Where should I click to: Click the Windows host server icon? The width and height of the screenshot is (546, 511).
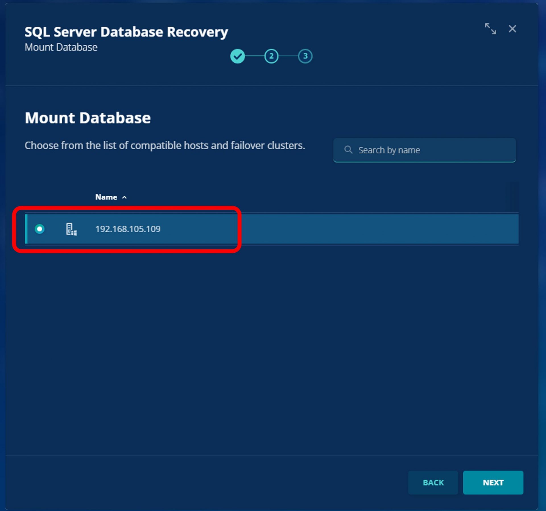coord(71,229)
